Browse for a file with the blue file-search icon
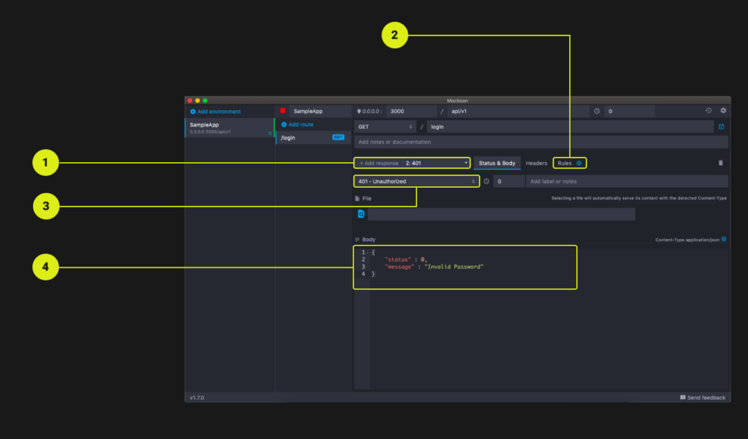 click(361, 214)
